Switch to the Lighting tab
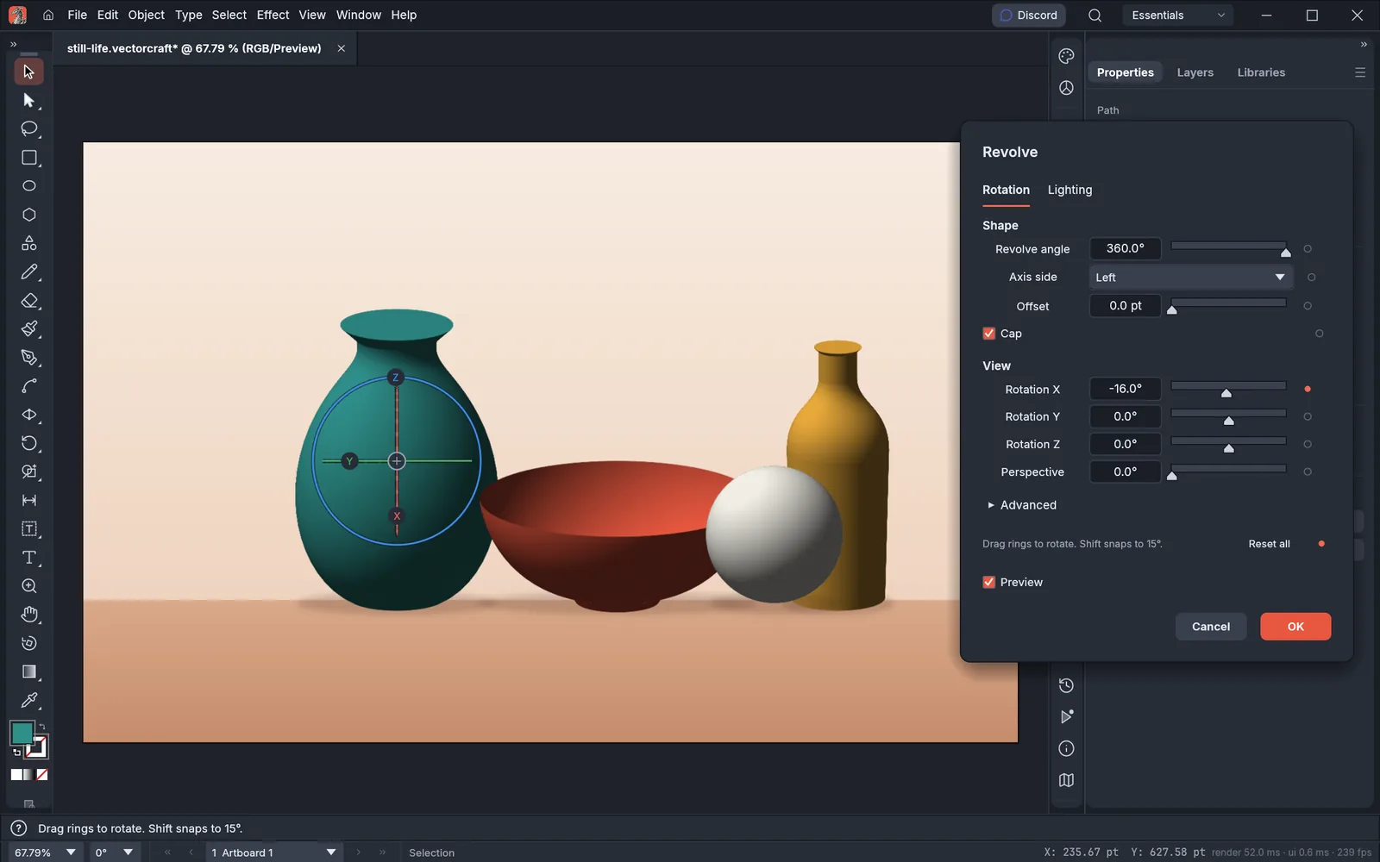1380x862 pixels. pos(1069,190)
